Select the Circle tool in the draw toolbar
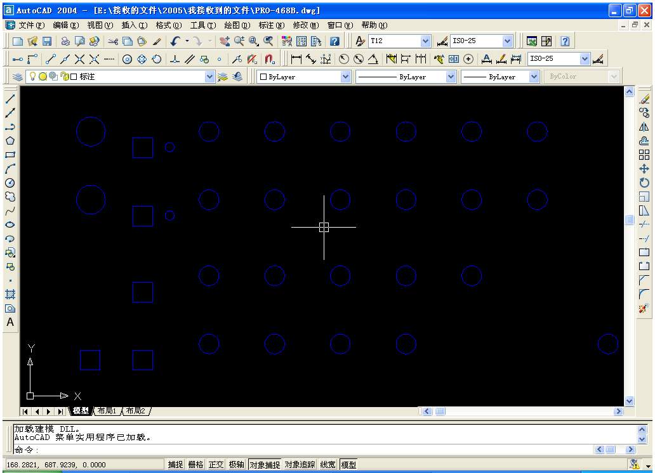 coord(10,183)
